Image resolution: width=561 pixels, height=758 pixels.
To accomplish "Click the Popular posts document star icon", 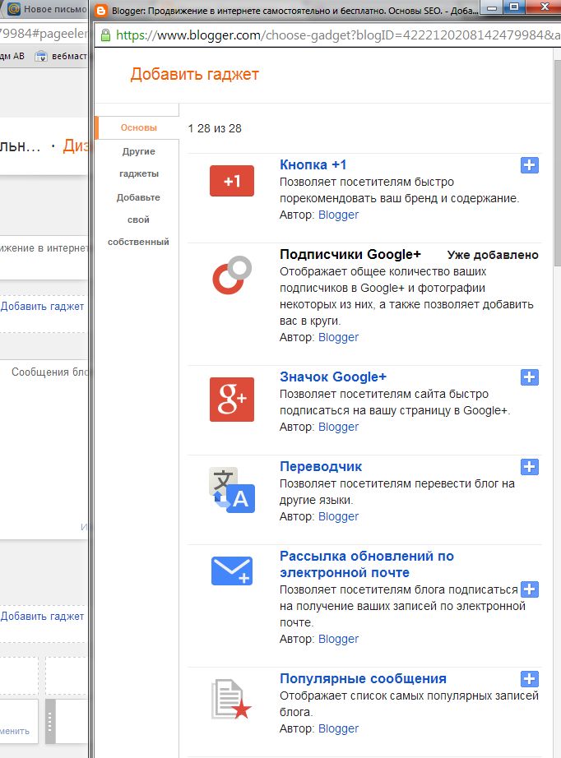I will [x=230, y=699].
